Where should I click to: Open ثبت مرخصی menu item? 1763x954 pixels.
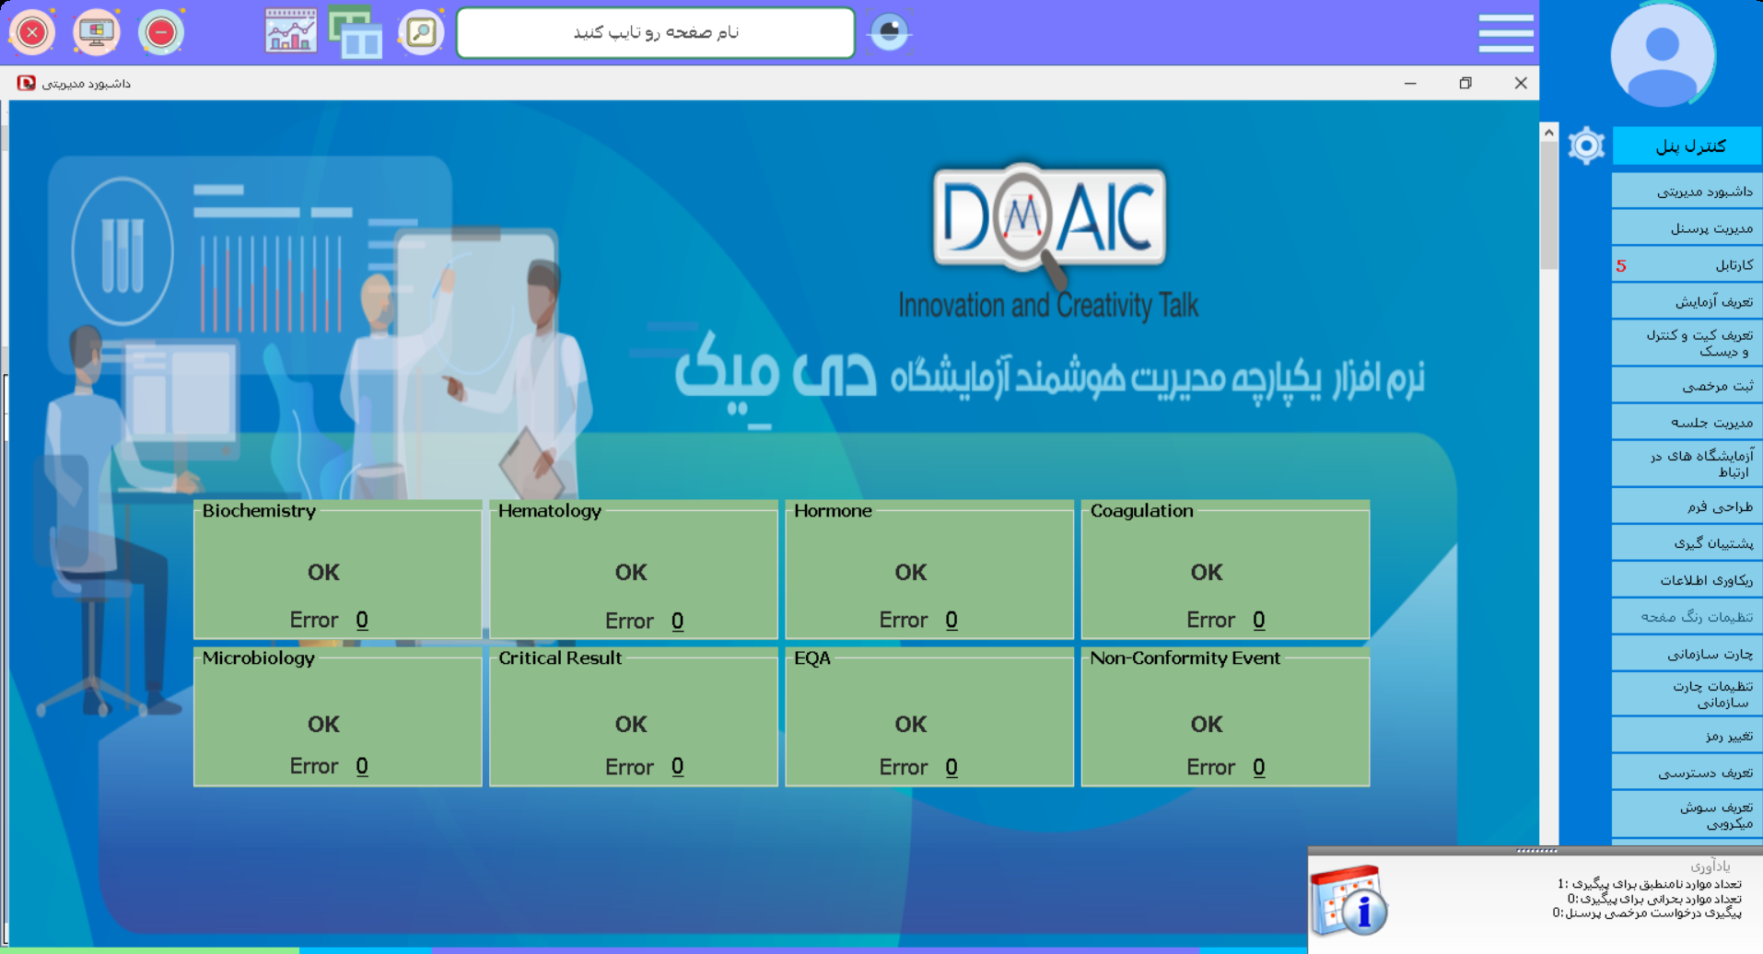point(1687,386)
